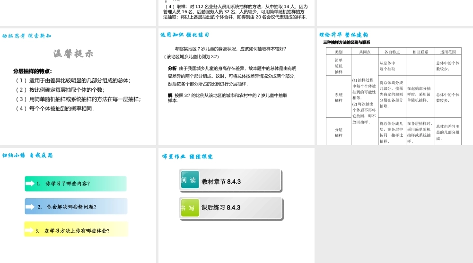Click the 共同点 table header

click(365, 52)
